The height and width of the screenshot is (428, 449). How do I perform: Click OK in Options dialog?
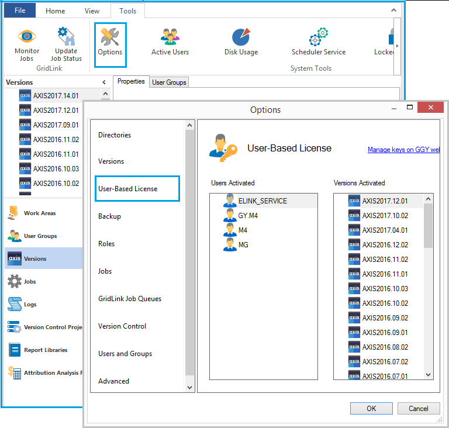pos(371,408)
